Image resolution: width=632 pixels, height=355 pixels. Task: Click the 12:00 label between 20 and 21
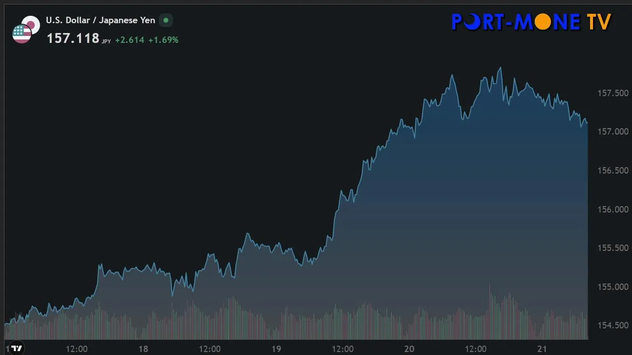point(475,349)
